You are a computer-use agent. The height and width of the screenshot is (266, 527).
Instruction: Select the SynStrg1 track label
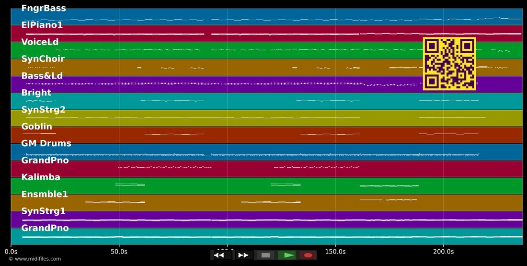click(43, 211)
